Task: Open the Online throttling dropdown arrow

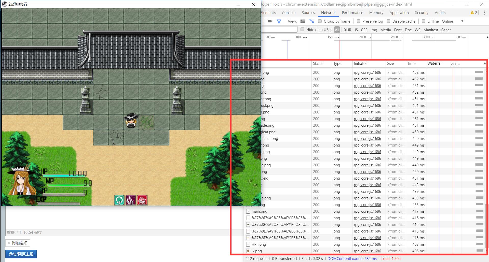Action: (x=462, y=21)
